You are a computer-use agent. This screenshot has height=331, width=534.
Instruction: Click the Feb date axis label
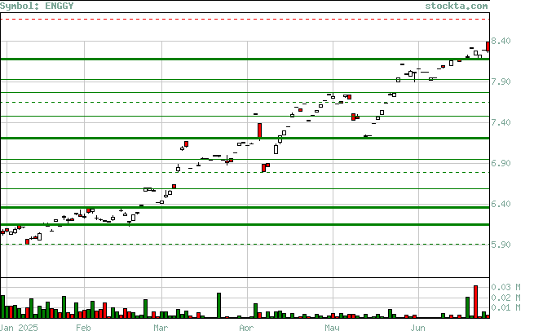[83, 327]
